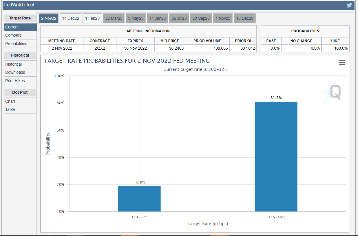Open Probabilities in the sidebar

coord(20,44)
